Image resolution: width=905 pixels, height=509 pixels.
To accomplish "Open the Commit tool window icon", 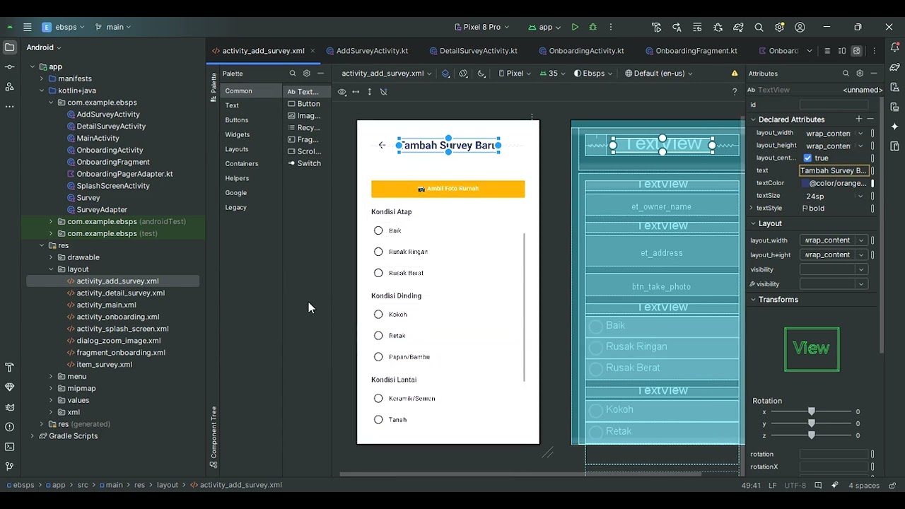I will [x=9, y=66].
